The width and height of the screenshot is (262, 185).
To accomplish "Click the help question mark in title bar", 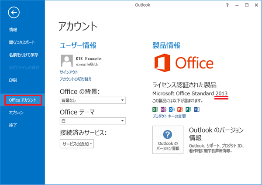I will point(227,5).
